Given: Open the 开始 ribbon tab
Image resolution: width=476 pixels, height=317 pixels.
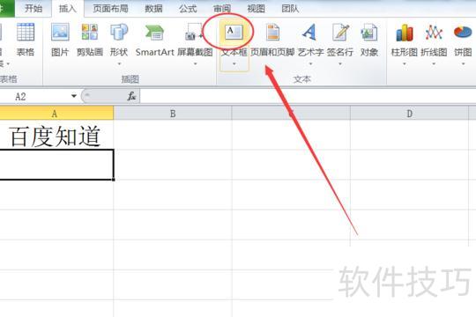Looking at the screenshot, I should 33,8.
